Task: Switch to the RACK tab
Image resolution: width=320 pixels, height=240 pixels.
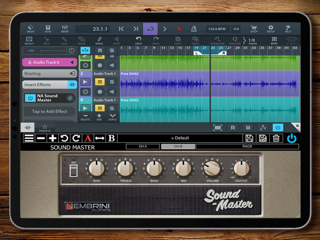Action: 247,147
